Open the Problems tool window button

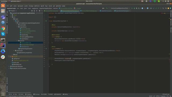tap(28, 94)
